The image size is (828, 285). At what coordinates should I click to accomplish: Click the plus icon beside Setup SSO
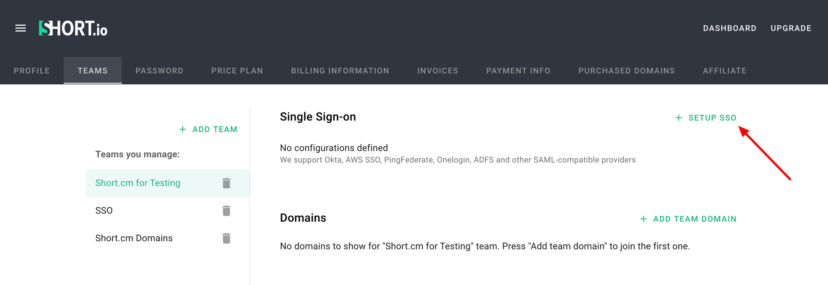coord(679,118)
